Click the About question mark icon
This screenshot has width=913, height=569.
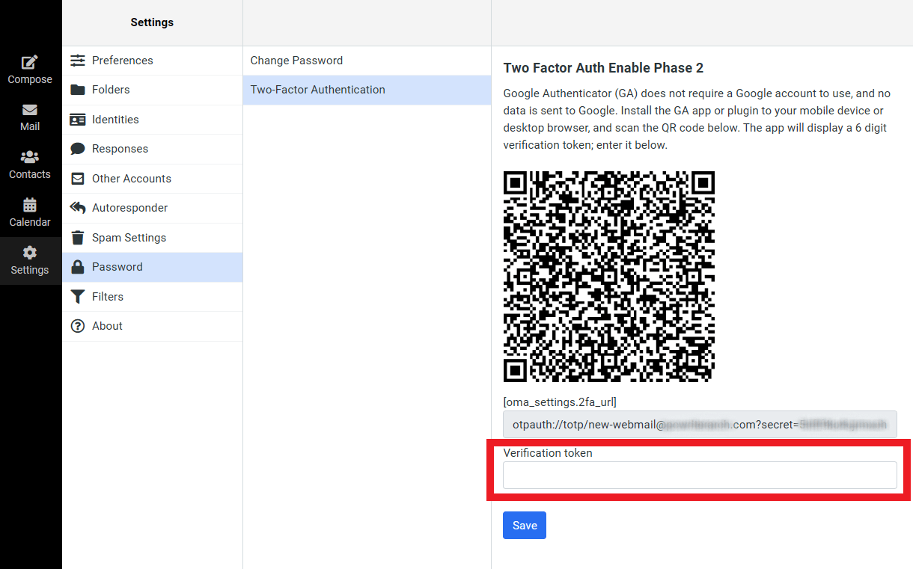click(78, 326)
